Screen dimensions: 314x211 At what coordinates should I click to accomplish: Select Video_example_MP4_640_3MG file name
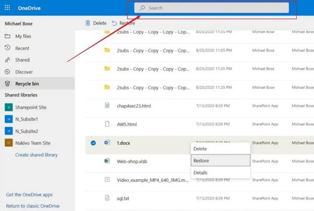tap(153, 180)
